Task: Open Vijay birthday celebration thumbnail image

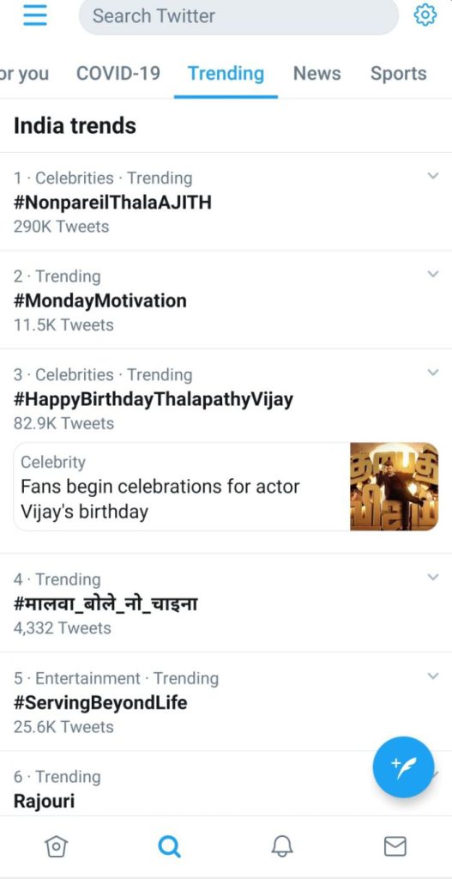Action: tap(395, 487)
